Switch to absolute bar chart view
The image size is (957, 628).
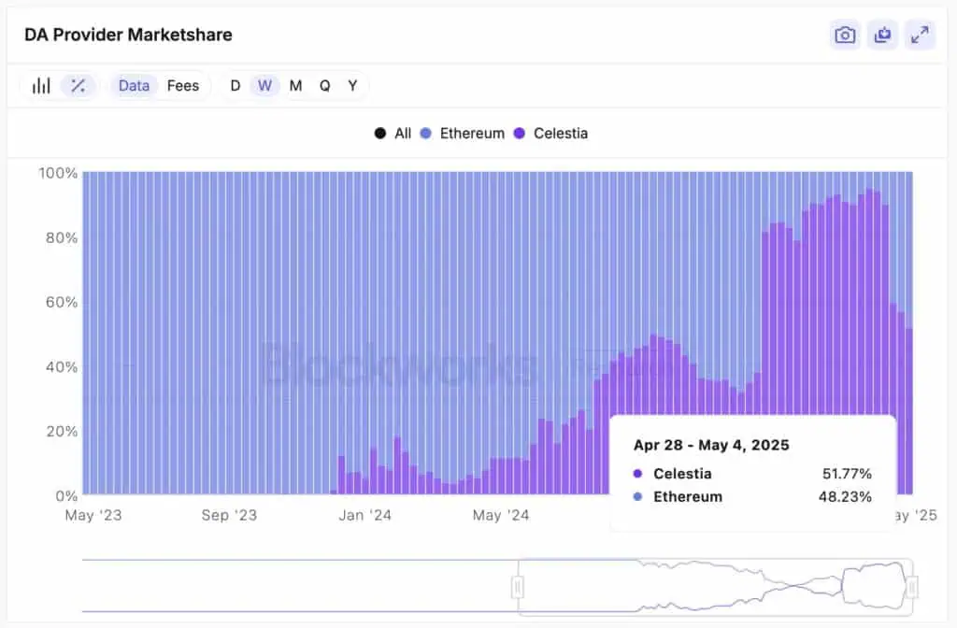(x=41, y=85)
